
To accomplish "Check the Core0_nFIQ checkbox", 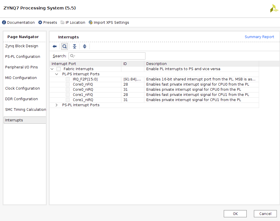I will tap(68, 84).
